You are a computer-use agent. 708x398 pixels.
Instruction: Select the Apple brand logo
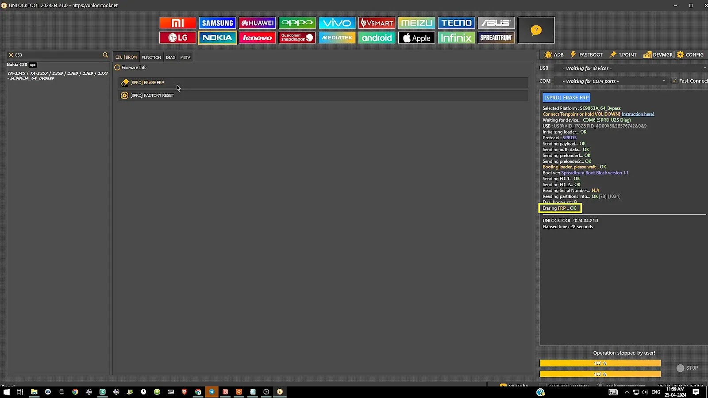click(x=416, y=38)
